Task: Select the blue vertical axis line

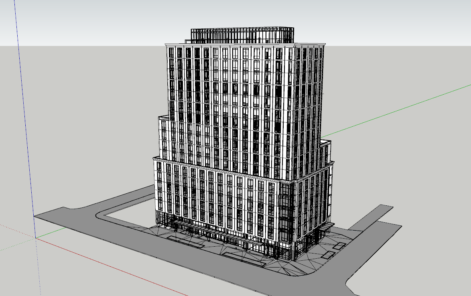Action: (25, 120)
